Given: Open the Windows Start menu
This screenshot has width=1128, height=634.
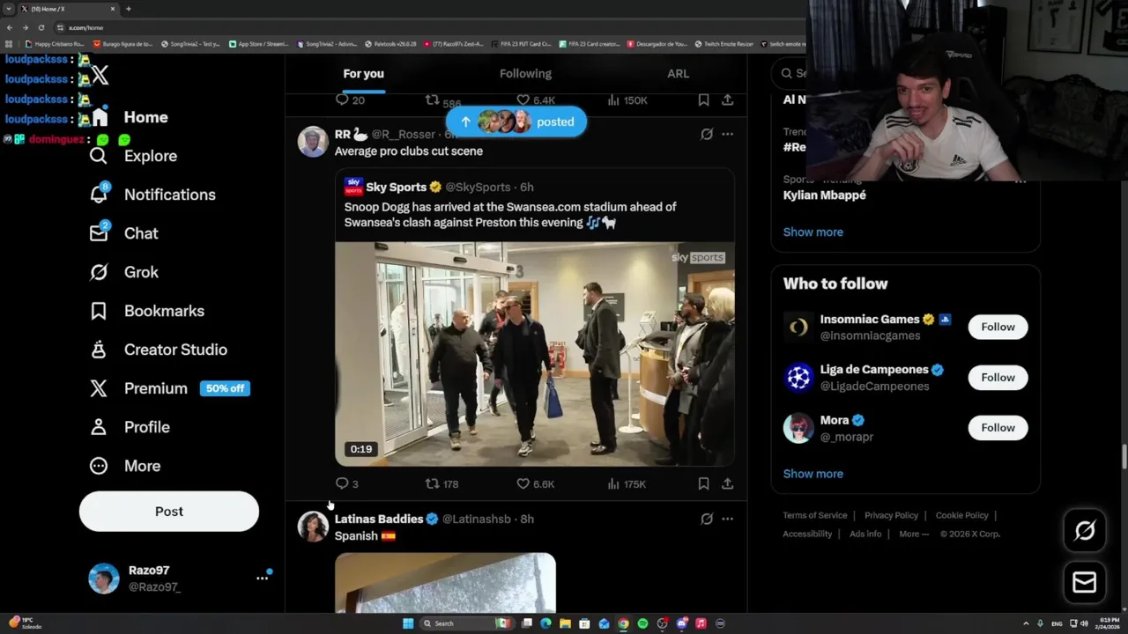Looking at the screenshot, I should 408,623.
